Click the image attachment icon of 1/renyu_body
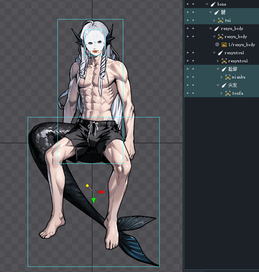Screen dimensions: 259x272 pyautogui.click(x=224, y=45)
